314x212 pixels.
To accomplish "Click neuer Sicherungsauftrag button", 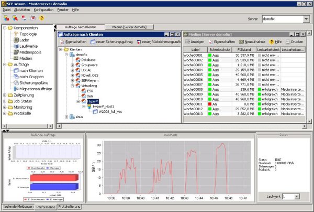I will [x=111, y=42].
